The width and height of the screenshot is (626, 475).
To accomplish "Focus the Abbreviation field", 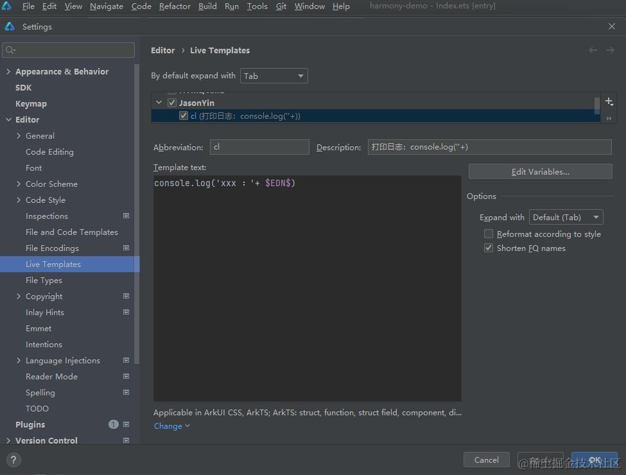I will (259, 147).
